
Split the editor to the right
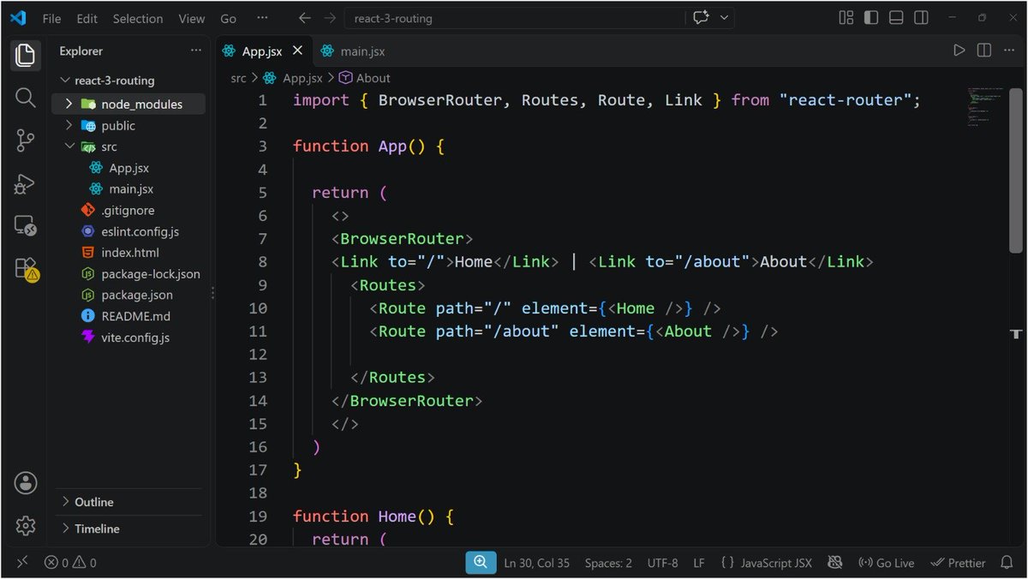coord(983,51)
